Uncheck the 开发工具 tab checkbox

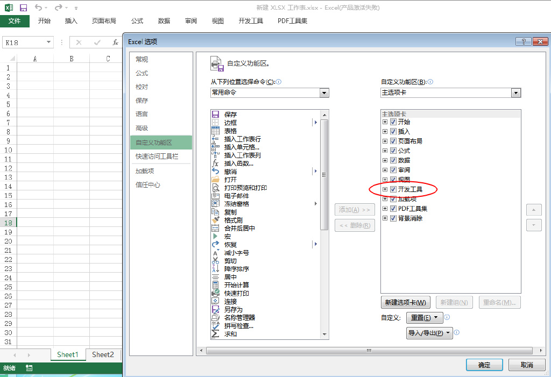tap(393, 189)
